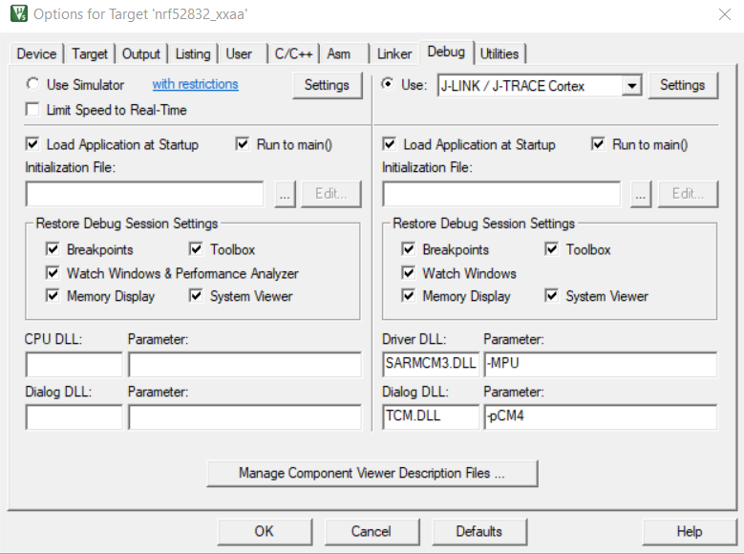
Task: Click Dialog Parameter field with -pCM4
Action: click(x=601, y=416)
